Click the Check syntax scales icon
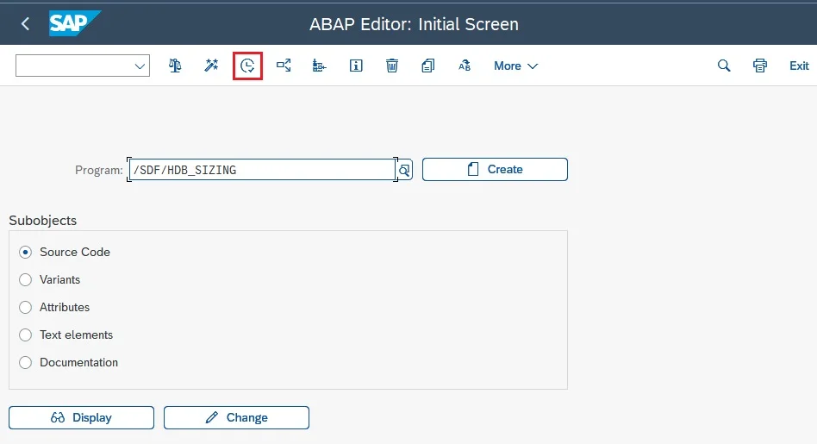This screenshot has height=444, width=817. [175, 66]
